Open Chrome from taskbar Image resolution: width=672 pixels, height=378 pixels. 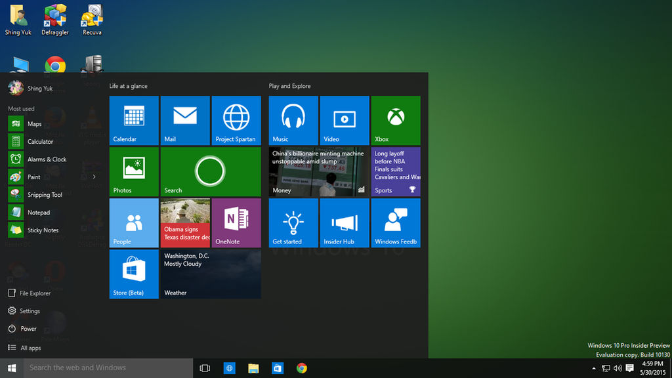302,368
